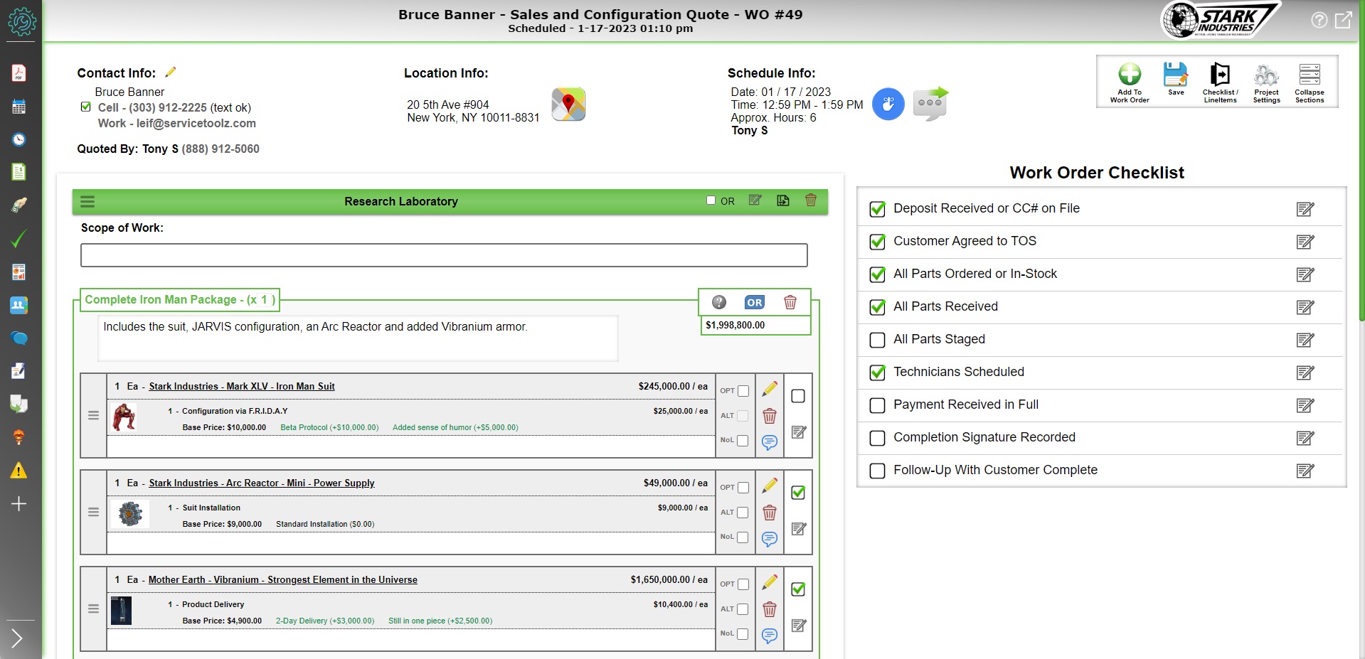Check the All Parts Staged checkbox

(x=878, y=340)
